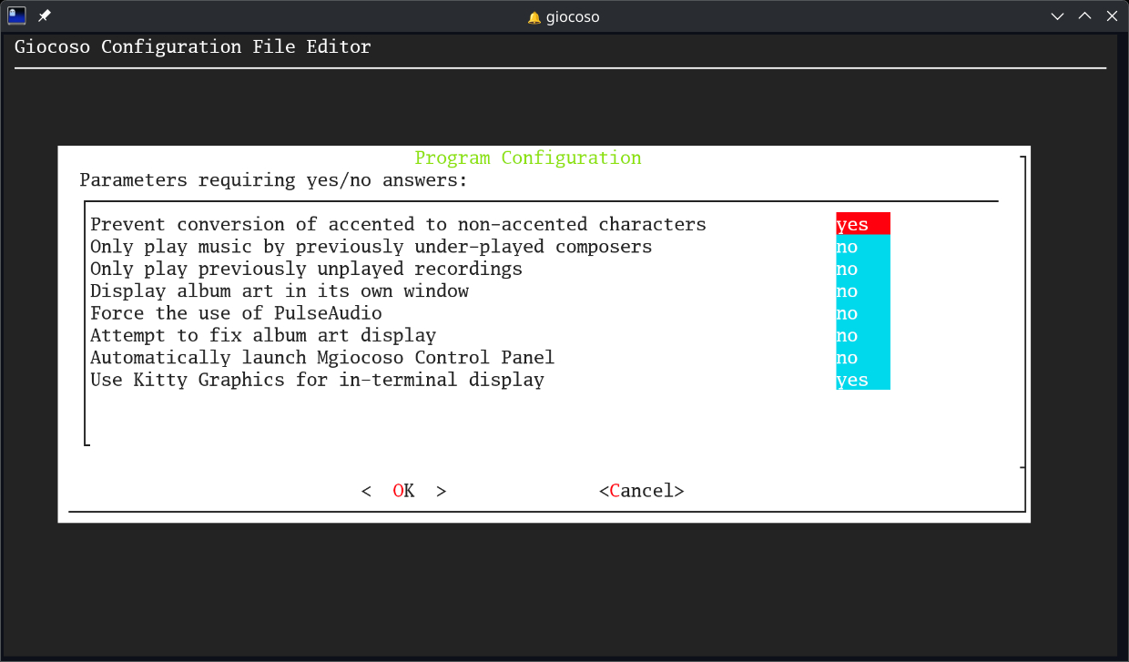Select the 'Force the use of PulseAudio' row label
Image resolution: width=1129 pixels, height=662 pixels.
pos(235,312)
